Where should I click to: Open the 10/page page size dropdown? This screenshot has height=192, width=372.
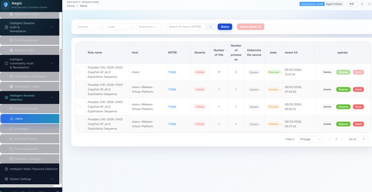pyautogui.click(x=310, y=139)
